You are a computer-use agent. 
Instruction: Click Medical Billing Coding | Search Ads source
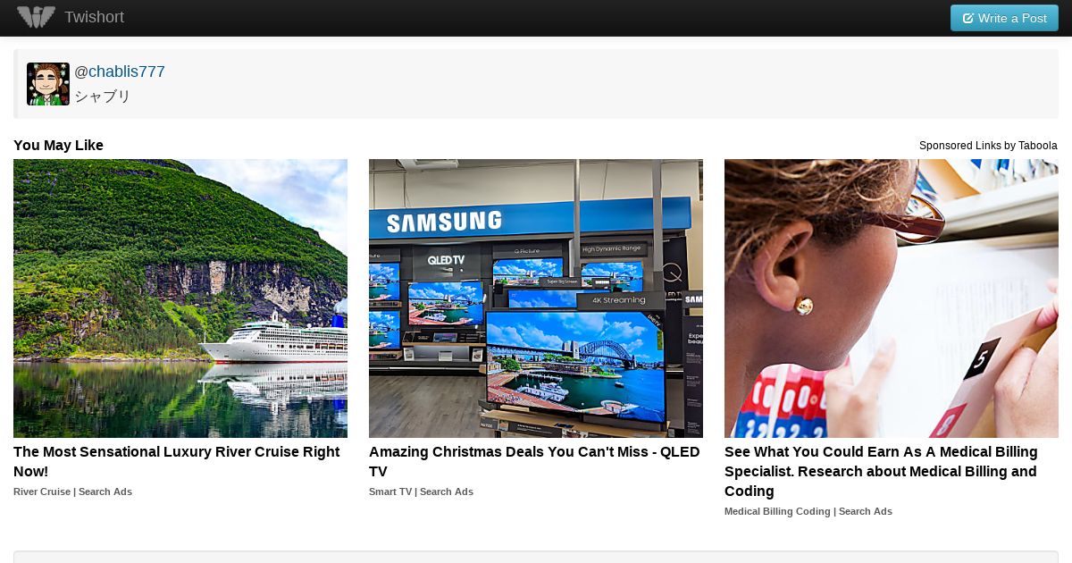tap(808, 511)
